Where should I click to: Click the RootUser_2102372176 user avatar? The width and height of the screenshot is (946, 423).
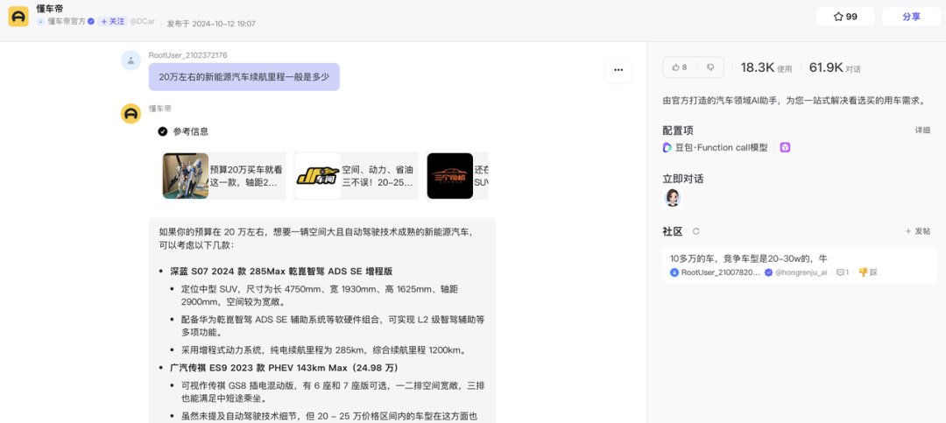pyautogui.click(x=131, y=60)
